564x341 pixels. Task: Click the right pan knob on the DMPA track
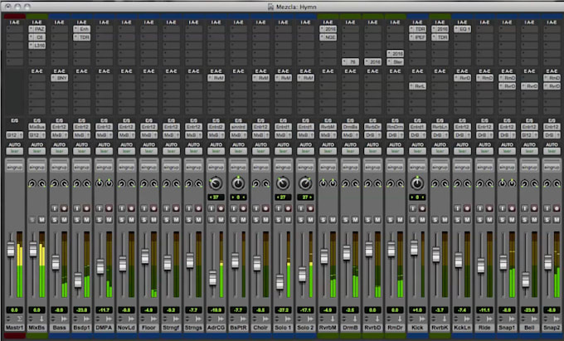109,184
